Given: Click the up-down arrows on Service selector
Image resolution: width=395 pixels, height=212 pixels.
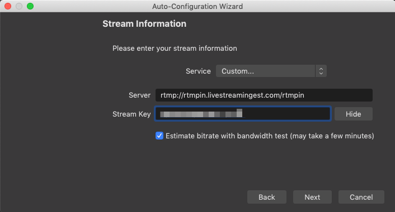Looking at the screenshot, I should pyautogui.click(x=321, y=71).
